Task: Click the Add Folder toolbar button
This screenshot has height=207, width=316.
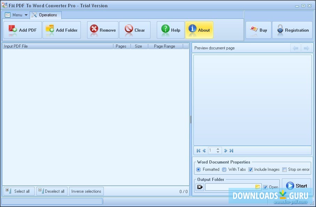Action: (62, 30)
